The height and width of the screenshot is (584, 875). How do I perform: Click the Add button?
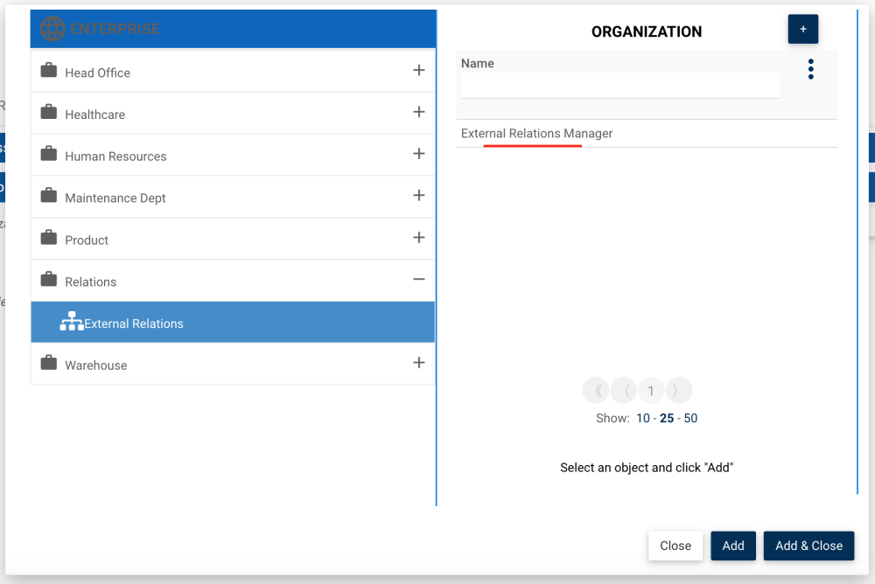tap(733, 546)
